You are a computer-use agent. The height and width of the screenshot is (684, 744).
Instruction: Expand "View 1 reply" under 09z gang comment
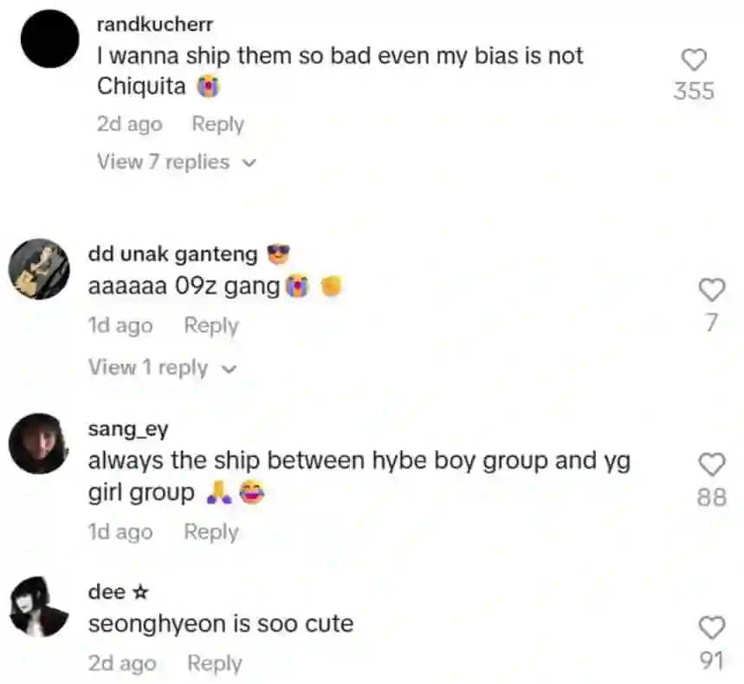162,368
